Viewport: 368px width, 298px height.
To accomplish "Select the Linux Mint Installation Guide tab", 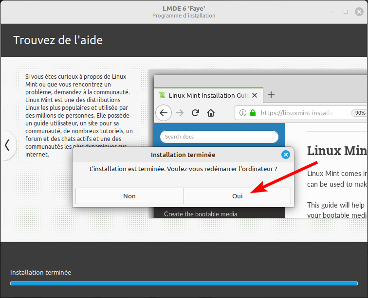I will point(208,95).
